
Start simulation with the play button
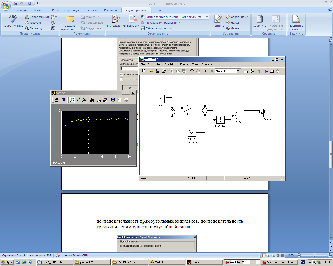206,71
